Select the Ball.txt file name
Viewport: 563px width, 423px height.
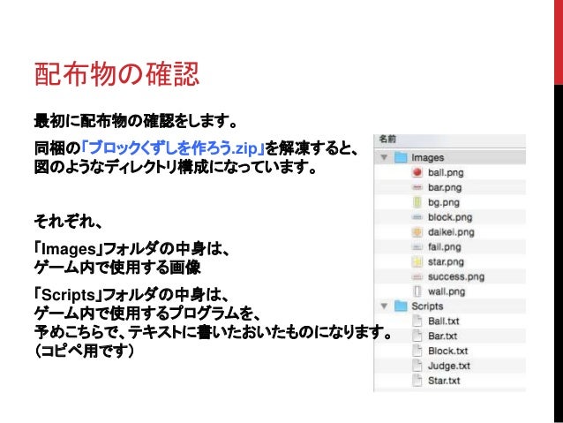444,321
